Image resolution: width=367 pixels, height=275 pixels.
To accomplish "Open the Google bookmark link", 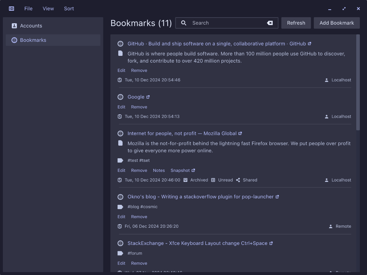I will tap(136, 97).
